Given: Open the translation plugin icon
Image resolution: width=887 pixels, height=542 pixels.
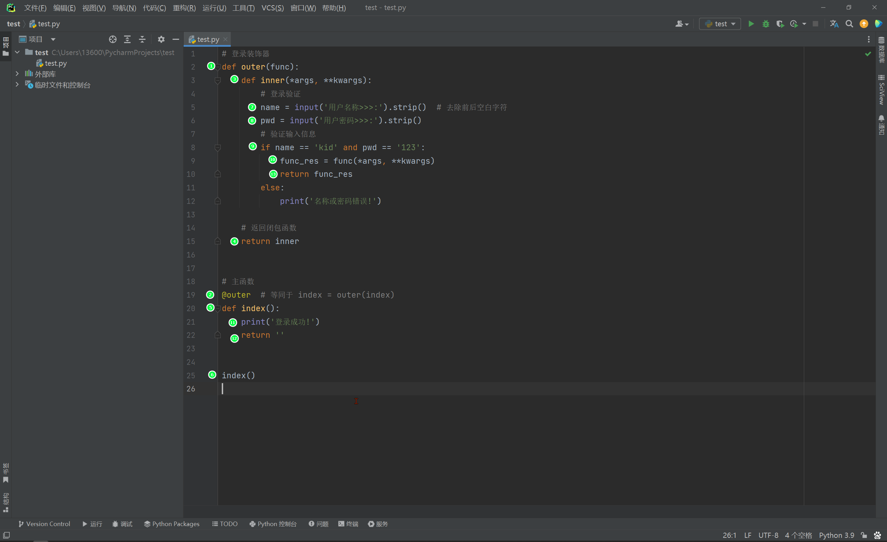Looking at the screenshot, I should (834, 24).
